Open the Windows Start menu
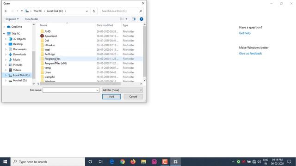Viewport: 296px width, 166px height. (x=5, y=162)
